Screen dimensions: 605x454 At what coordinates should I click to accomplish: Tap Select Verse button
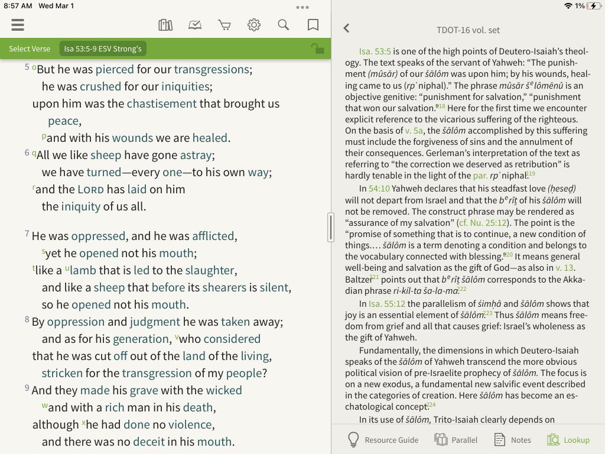click(x=30, y=48)
